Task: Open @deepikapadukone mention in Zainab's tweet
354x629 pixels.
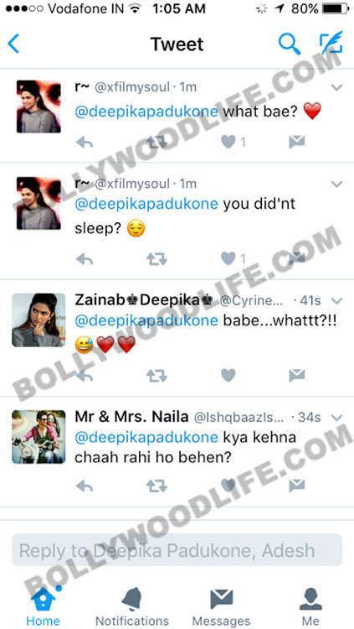Action: pos(146,321)
